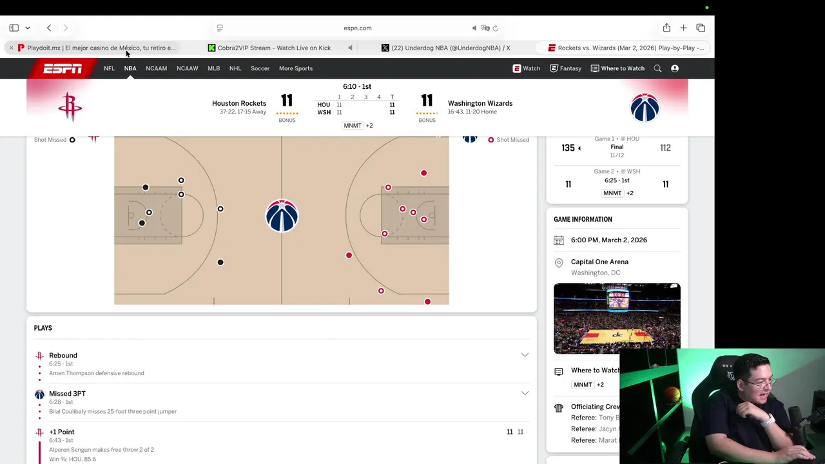This screenshot has height=464, width=825.
Task: Open the Houston Rockets team name link
Action: 239,103
